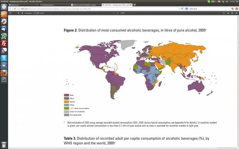Screen dimensions: 239x149
Task: Open the Ubuntu Dash home
Action: [4, 7]
